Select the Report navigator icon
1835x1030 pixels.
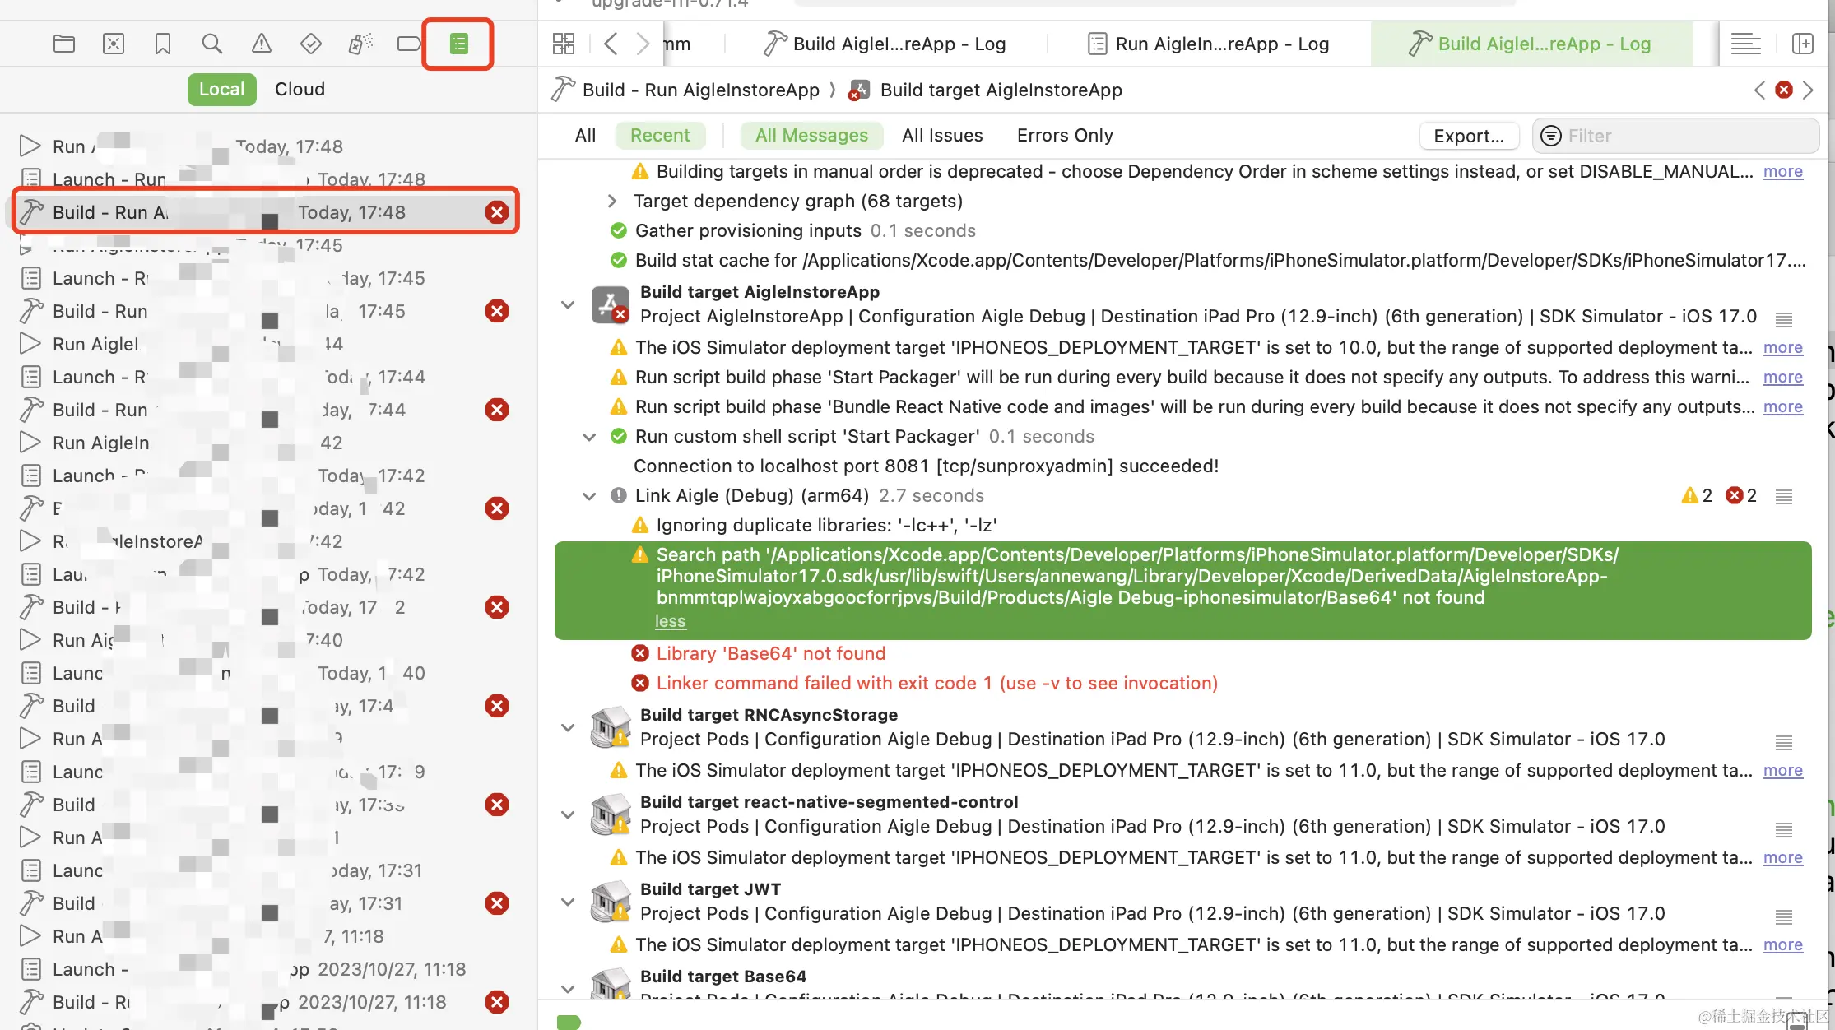pos(458,44)
